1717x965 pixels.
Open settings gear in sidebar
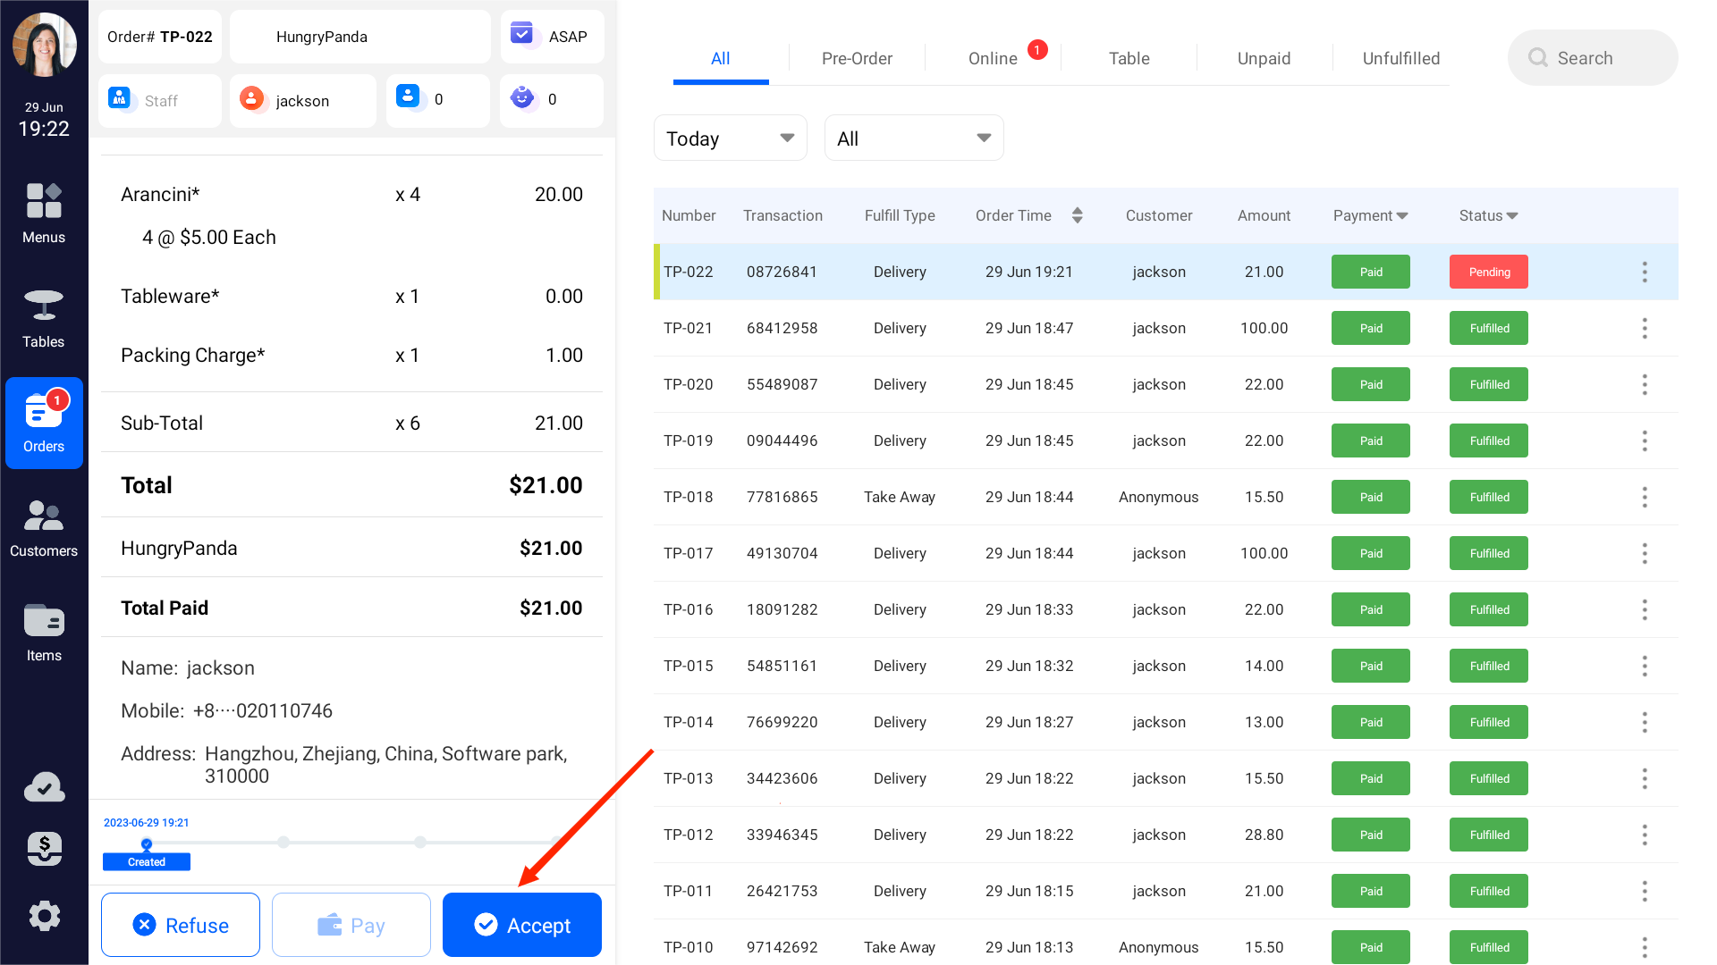pos(44,916)
